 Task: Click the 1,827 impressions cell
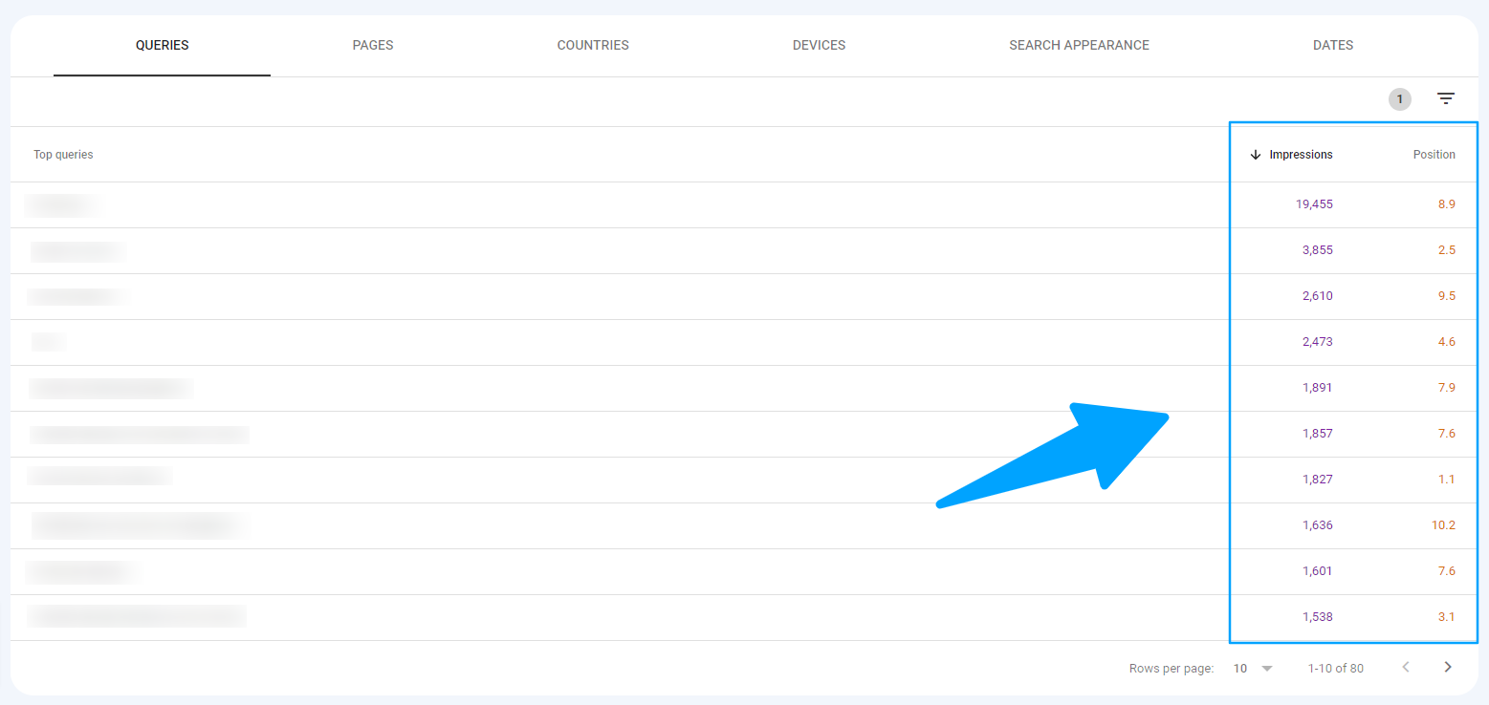pos(1317,480)
